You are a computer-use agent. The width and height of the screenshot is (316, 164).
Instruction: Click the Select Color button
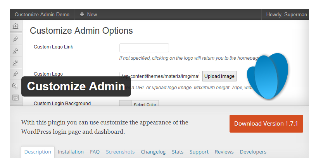(145, 104)
